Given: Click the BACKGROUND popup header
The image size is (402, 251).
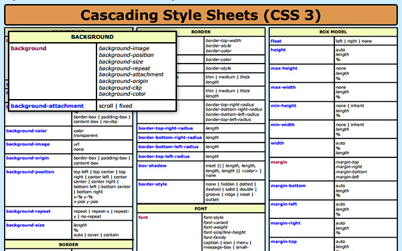Looking at the screenshot, I should pyautogui.click(x=92, y=37).
